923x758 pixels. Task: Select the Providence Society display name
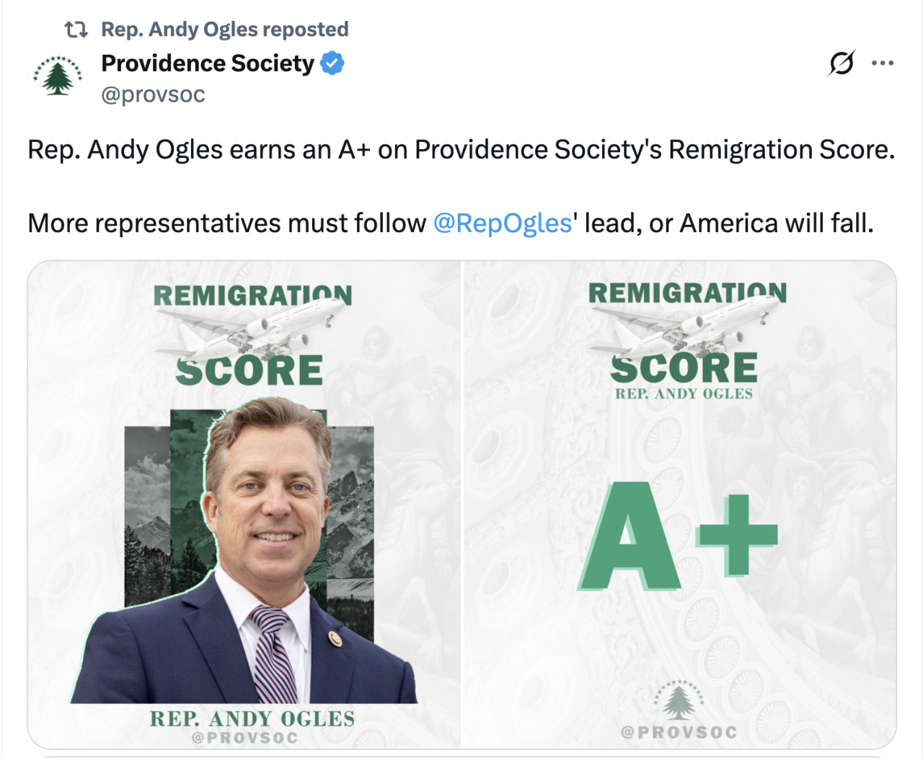pos(205,63)
